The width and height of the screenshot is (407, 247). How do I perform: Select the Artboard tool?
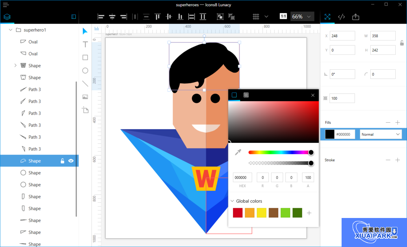[x=85, y=110]
